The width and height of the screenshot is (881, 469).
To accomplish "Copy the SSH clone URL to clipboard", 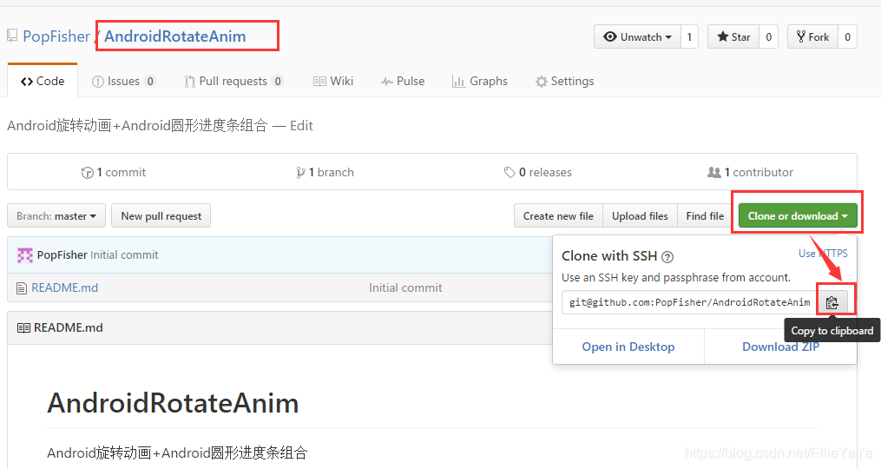I will coord(832,302).
